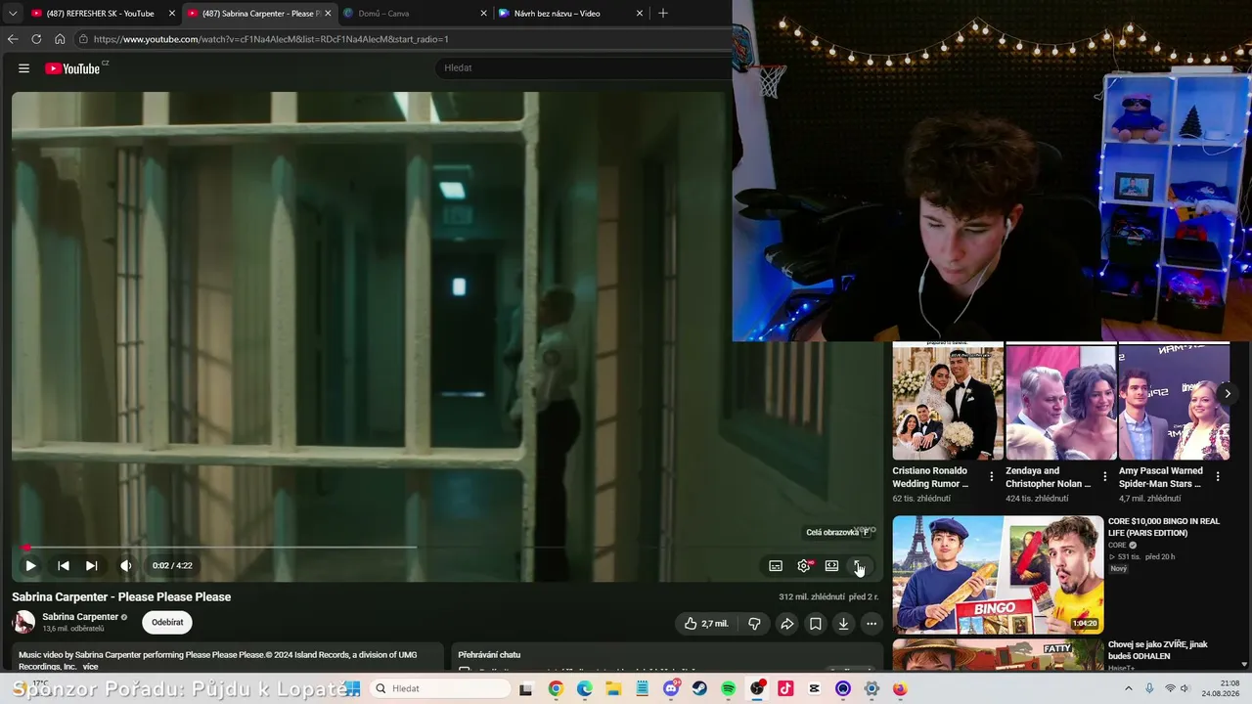Show hidden system tray icons
The height and width of the screenshot is (704, 1252).
coord(1129,688)
